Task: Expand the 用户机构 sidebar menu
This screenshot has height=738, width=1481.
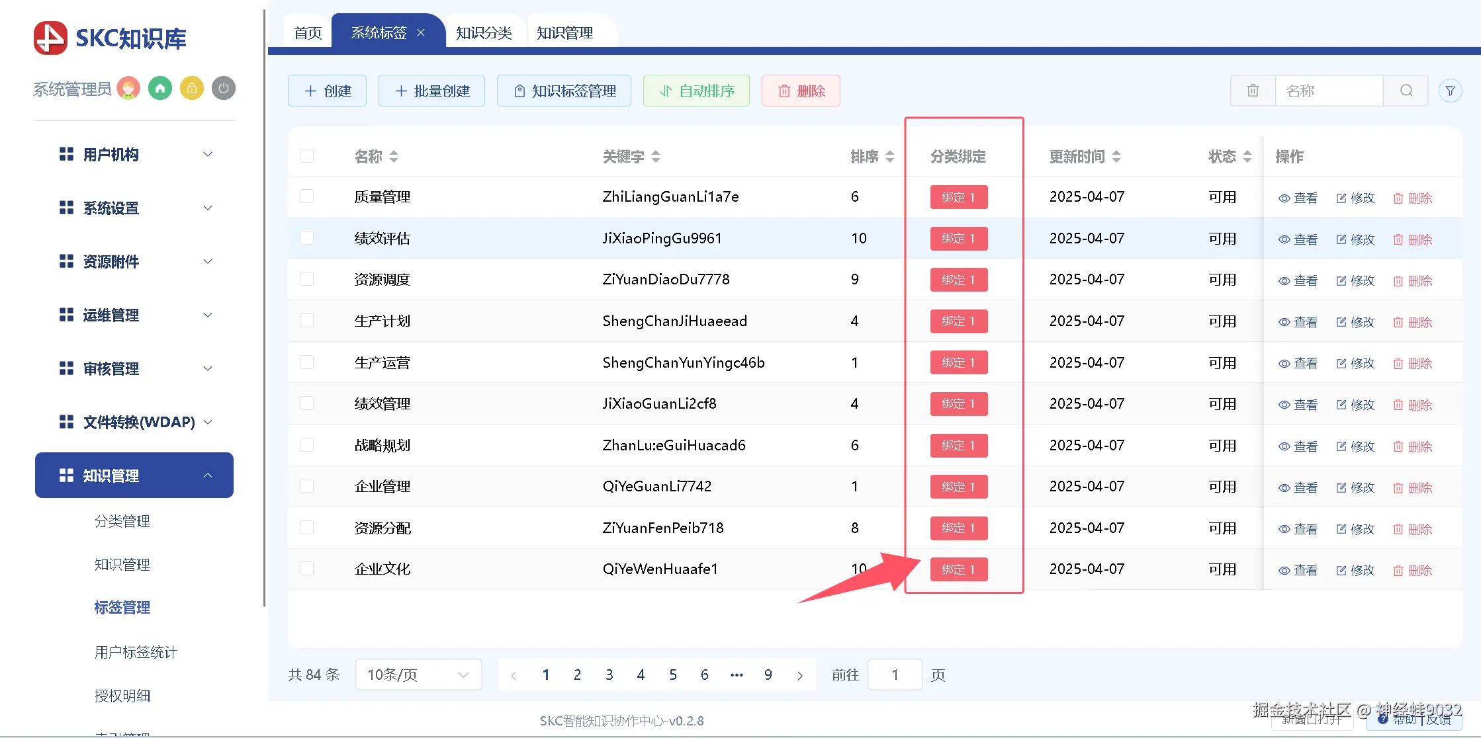Action: coord(134,155)
